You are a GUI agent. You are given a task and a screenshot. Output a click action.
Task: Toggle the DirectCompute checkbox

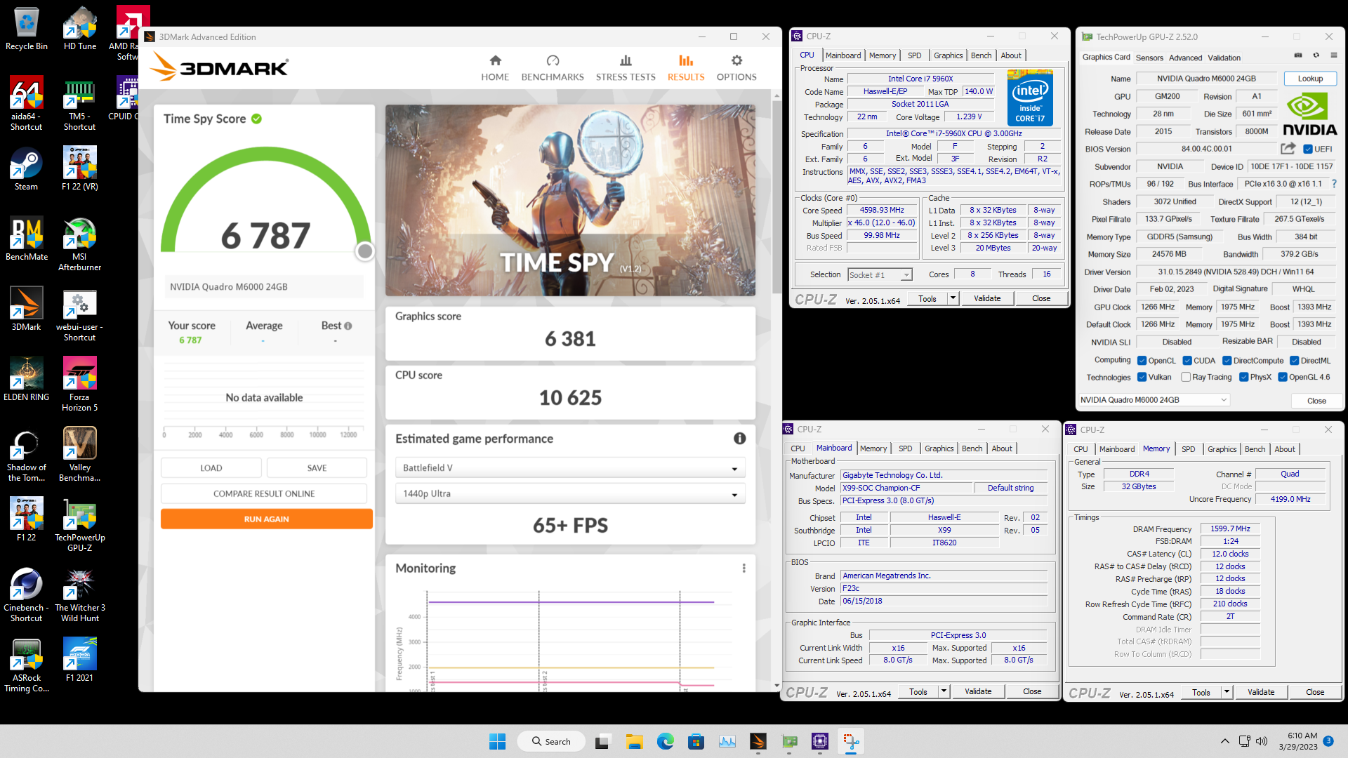(x=1227, y=361)
